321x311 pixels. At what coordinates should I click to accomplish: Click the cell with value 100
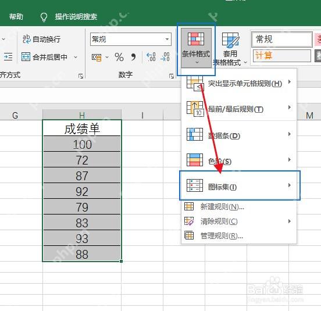[x=82, y=144]
